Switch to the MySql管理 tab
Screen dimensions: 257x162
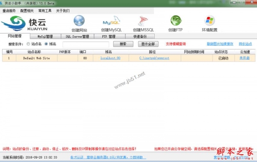point(45,36)
